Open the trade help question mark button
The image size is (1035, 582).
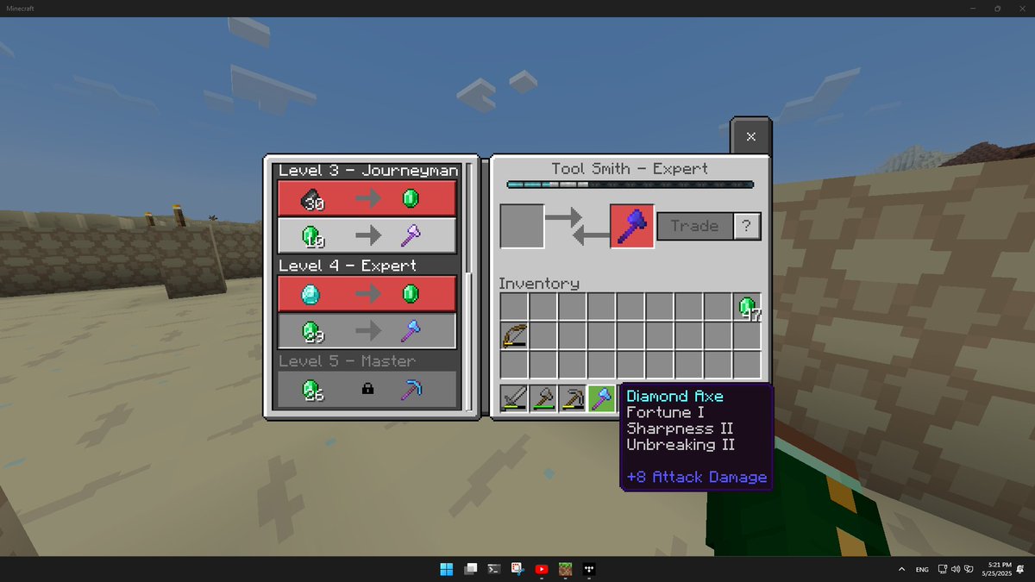tap(747, 227)
